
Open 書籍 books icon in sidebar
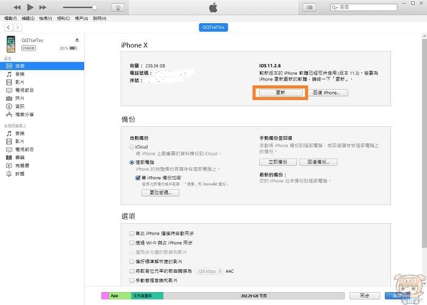9,157
